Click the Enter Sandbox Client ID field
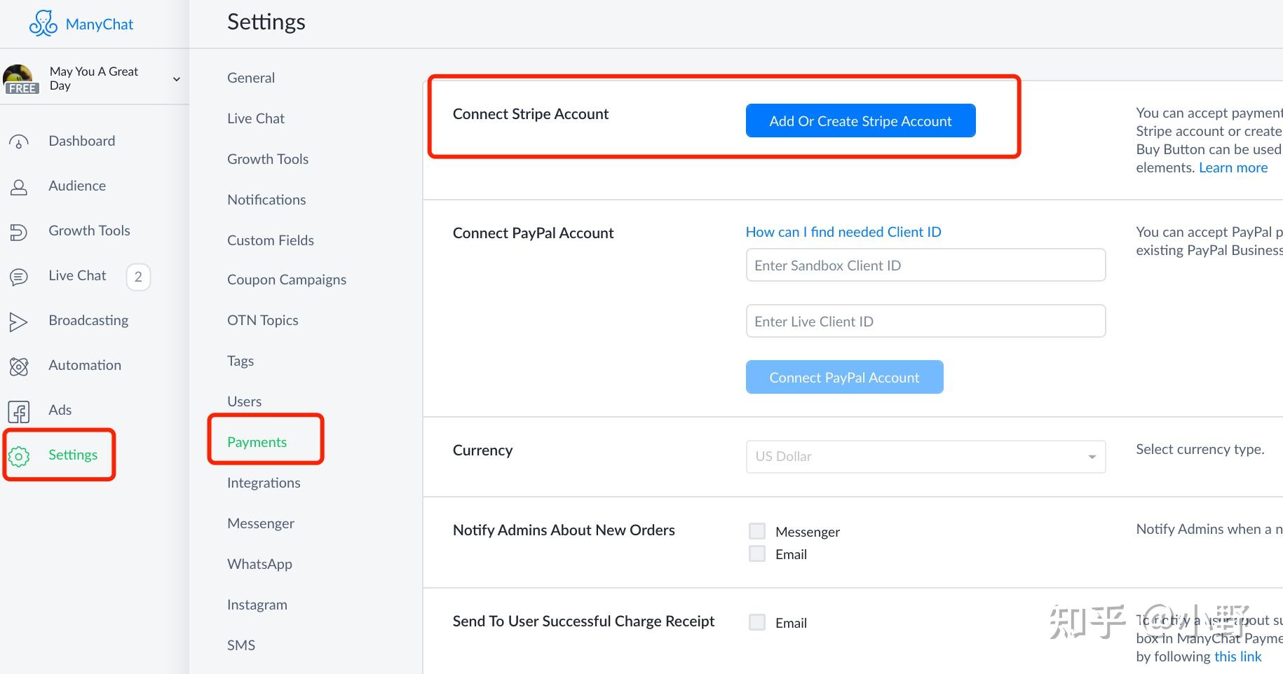Viewport: 1283px width, 674px height. (925, 266)
